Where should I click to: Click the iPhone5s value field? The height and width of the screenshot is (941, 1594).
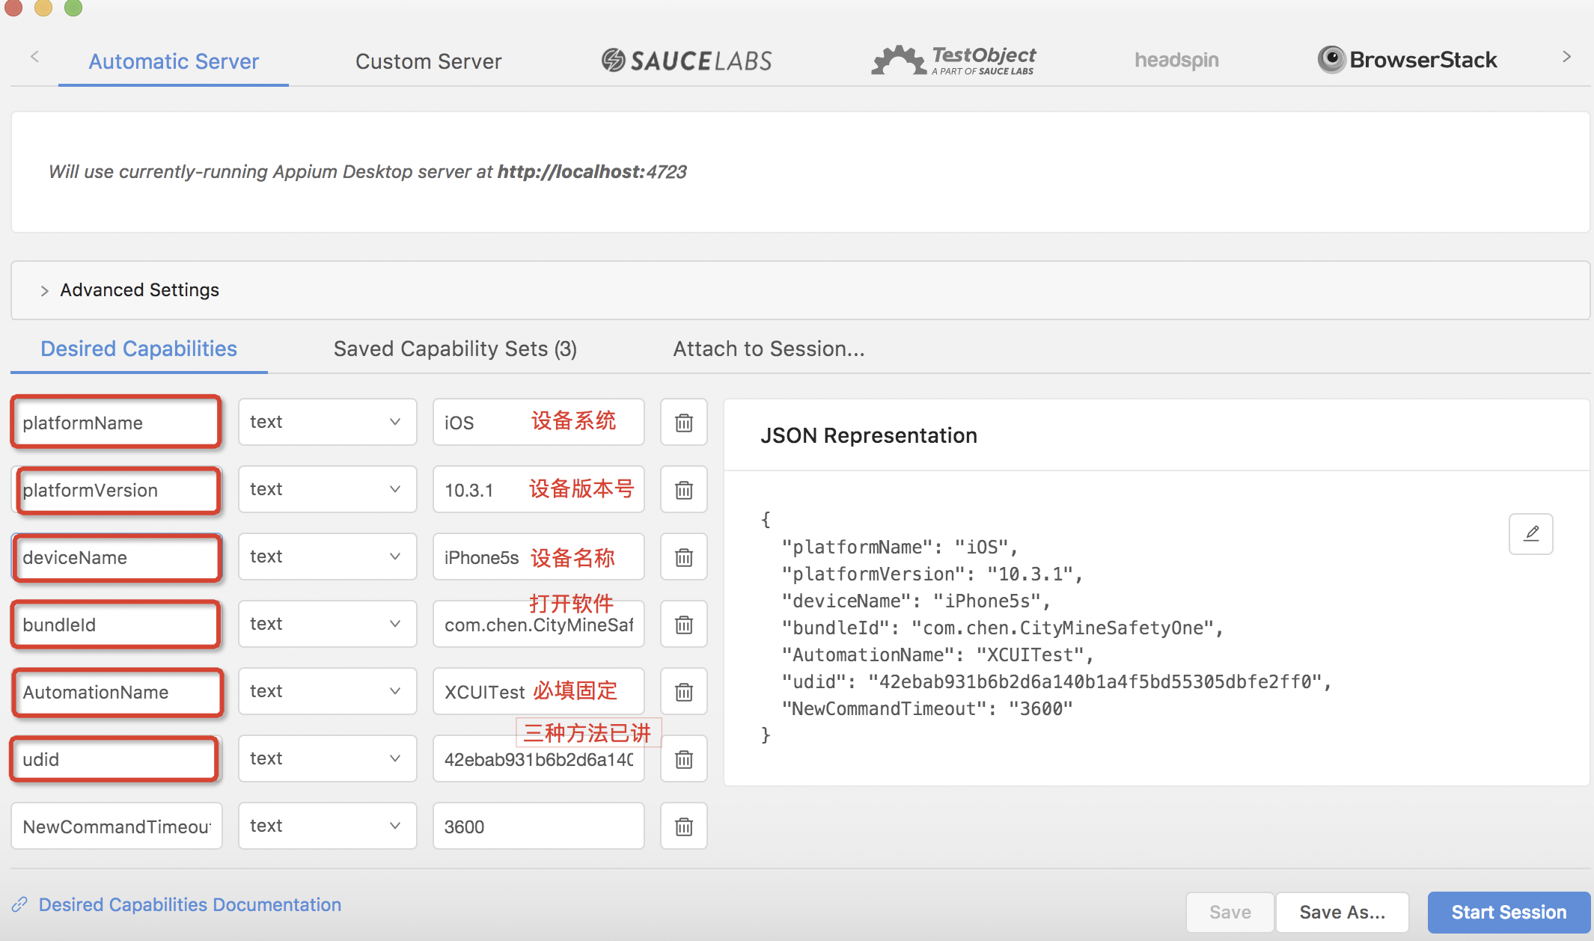tap(538, 557)
